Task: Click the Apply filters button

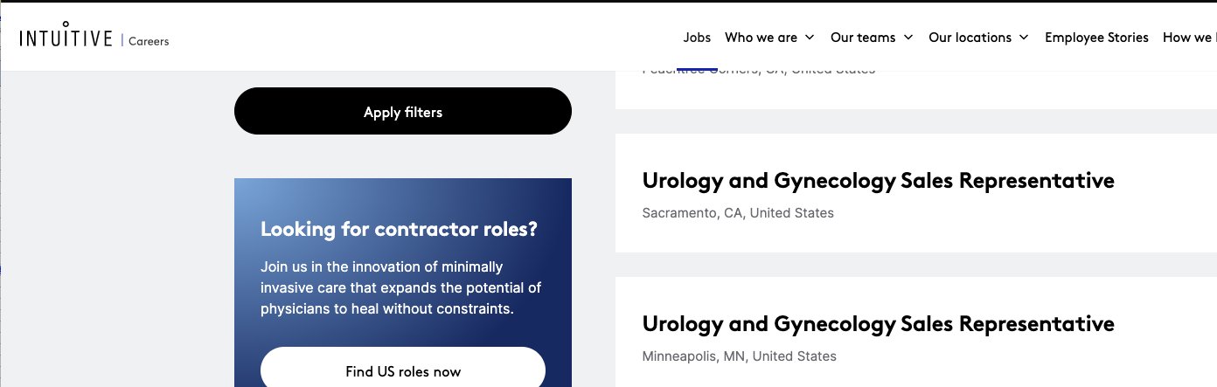Action: [x=403, y=111]
